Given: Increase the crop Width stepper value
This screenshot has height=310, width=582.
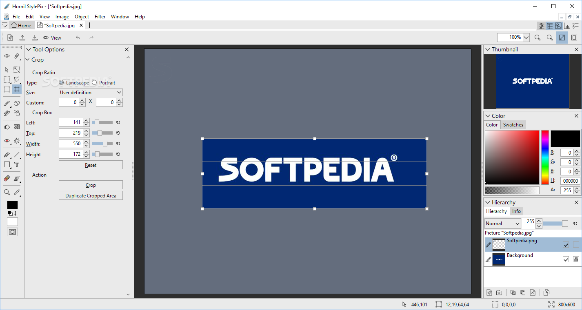Looking at the screenshot, I should coord(86,142).
